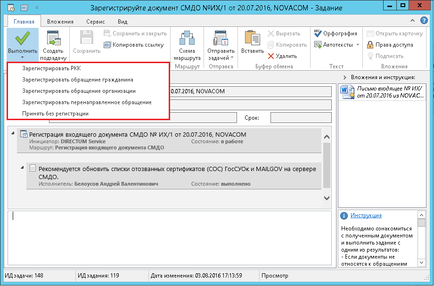Choose Принять без регистрации menu option
This screenshot has height=286, width=434.
click(x=55, y=114)
